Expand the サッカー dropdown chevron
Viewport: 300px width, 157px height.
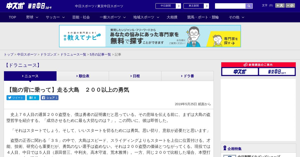tap(63, 17)
